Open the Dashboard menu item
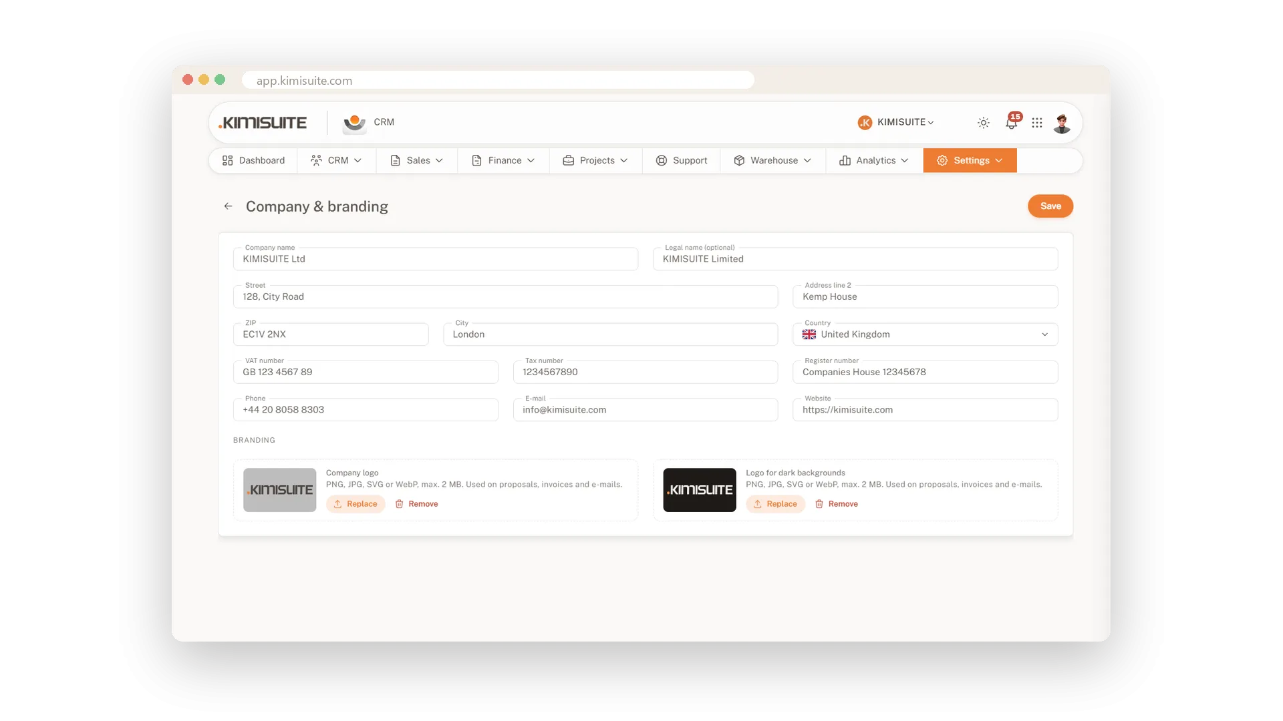This screenshot has width=1283, height=721. [x=253, y=160]
